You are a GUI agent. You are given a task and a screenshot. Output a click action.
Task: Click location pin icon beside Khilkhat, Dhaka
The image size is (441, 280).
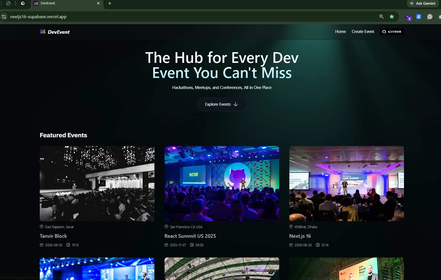(x=291, y=227)
